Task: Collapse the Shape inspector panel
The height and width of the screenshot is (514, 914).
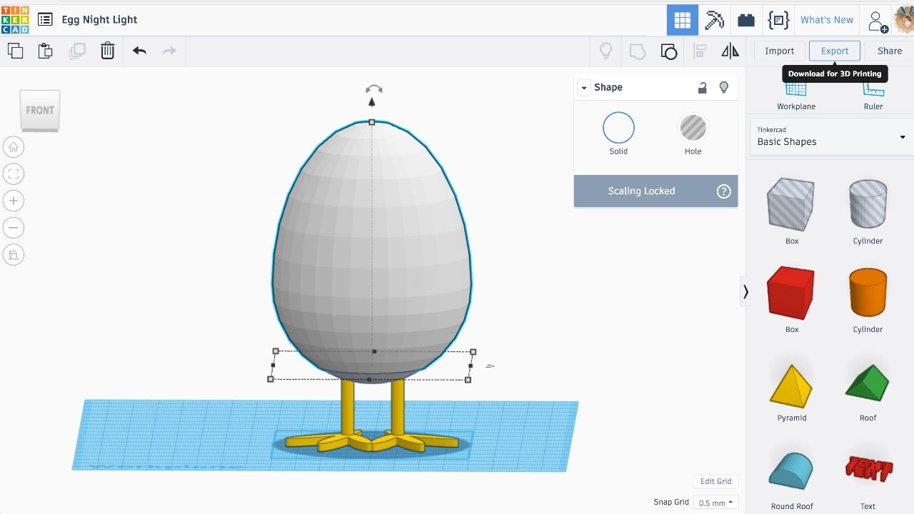Action: [584, 88]
